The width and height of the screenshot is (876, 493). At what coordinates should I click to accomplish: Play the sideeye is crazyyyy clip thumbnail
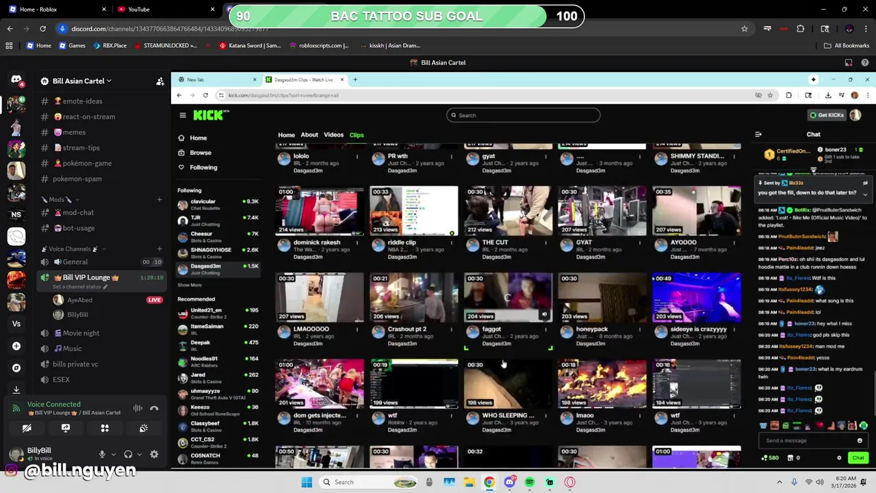click(x=696, y=297)
